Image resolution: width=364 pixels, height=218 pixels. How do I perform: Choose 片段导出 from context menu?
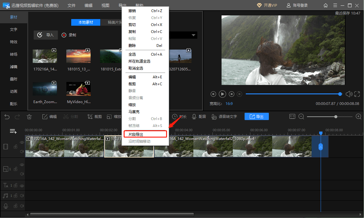[x=145, y=134]
